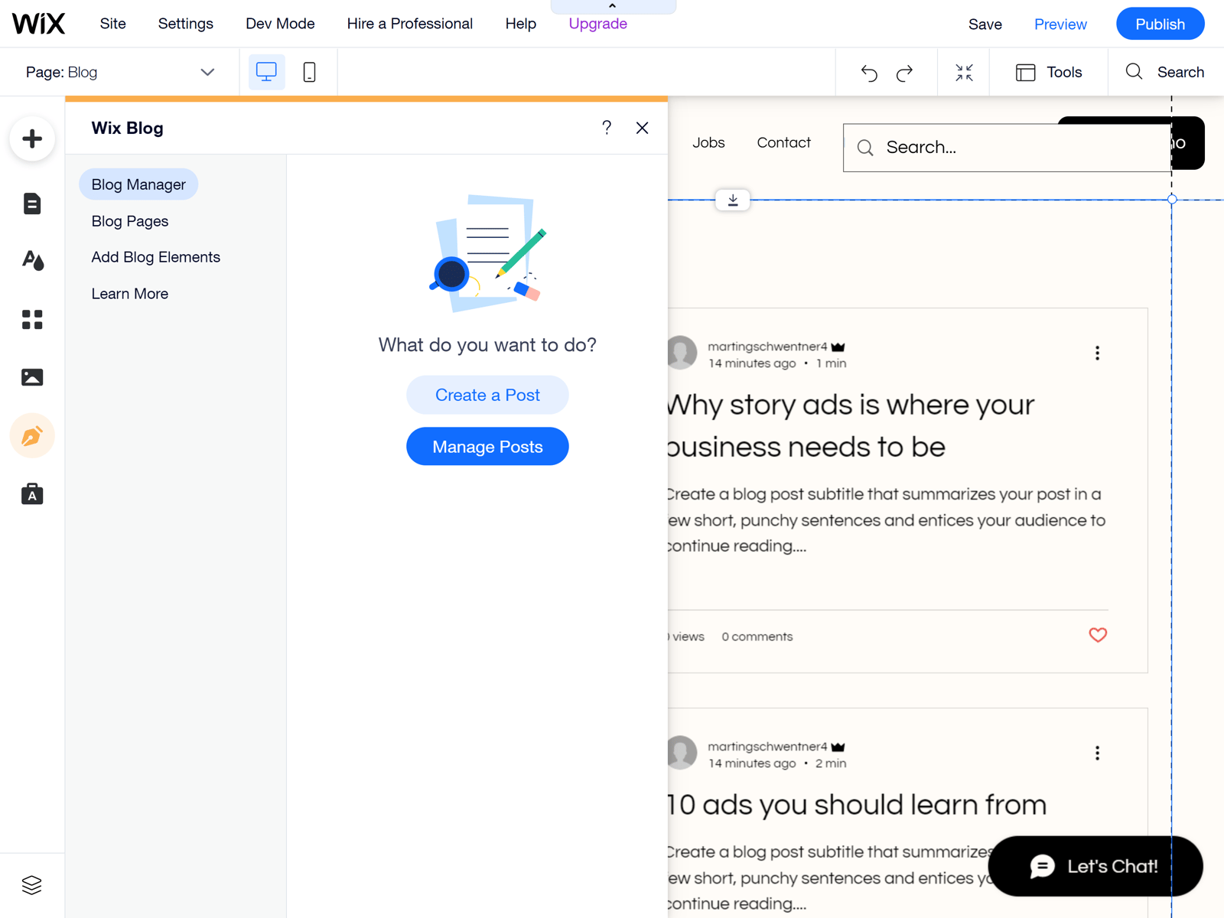This screenshot has width=1224, height=918.
Task: Select the highlighted Blog panel icon
Action: (x=32, y=436)
